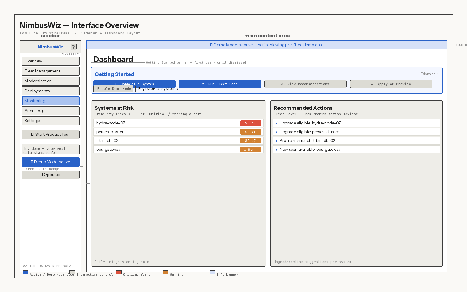
Task: Open the Modernization section
Action: (x=50, y=81)
